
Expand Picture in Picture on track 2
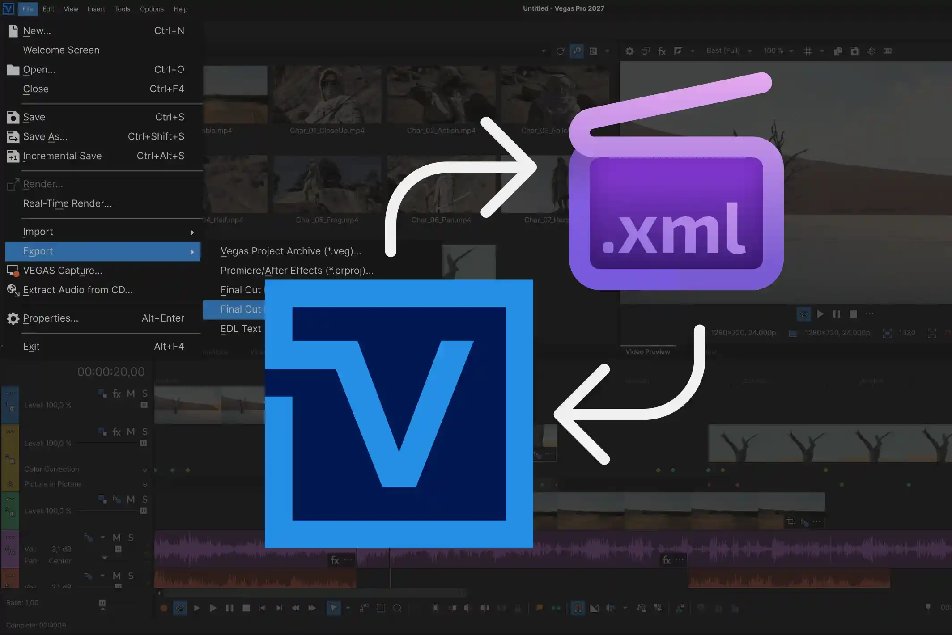(145, 484)
